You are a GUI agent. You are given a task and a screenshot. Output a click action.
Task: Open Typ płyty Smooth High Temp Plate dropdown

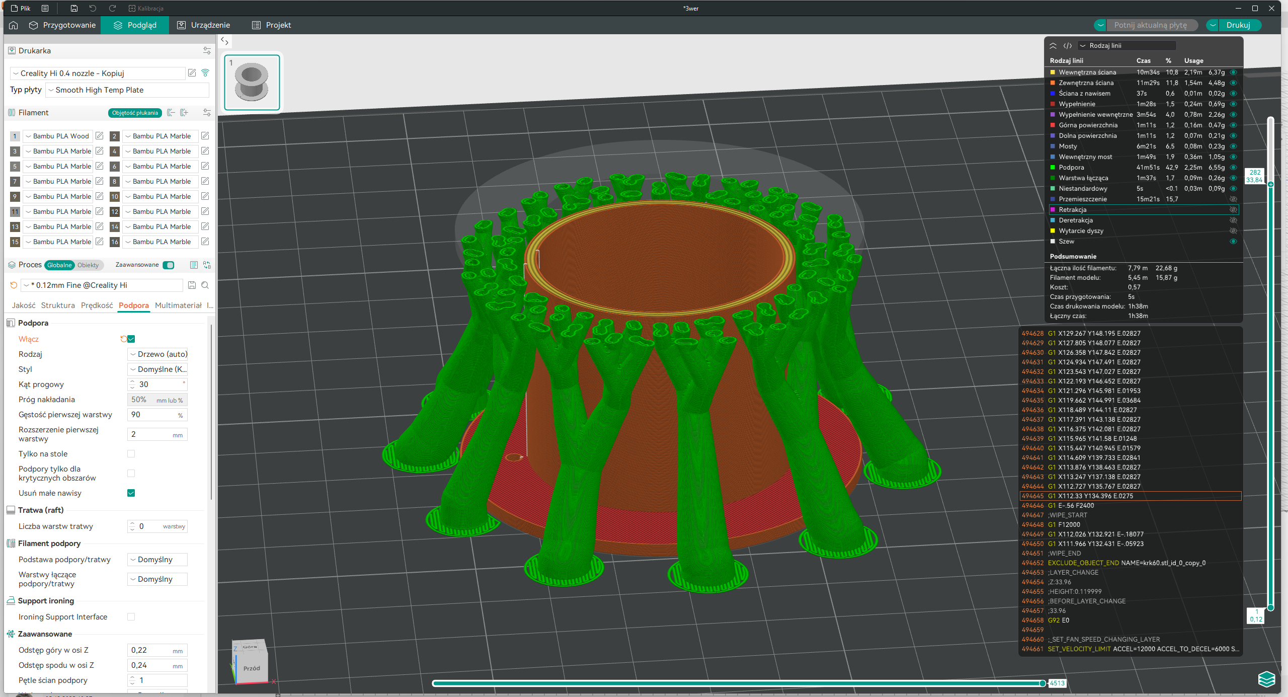[127, 90]
